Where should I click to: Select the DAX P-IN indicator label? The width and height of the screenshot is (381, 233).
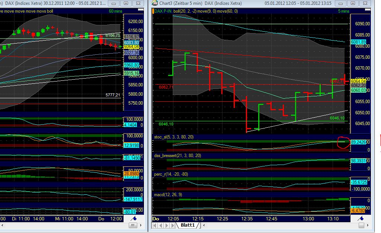(x=163, y=11)
